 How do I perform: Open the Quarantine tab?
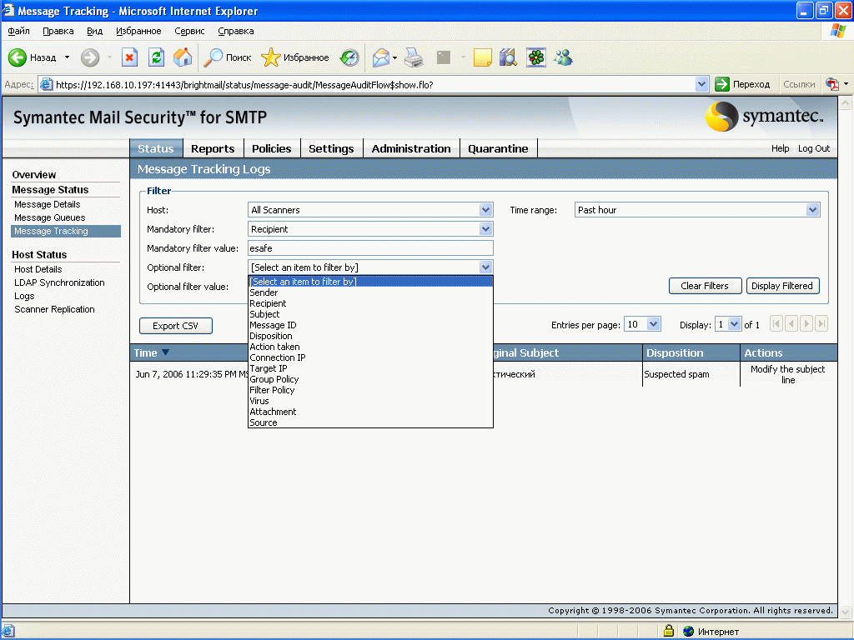coord(498,148)
